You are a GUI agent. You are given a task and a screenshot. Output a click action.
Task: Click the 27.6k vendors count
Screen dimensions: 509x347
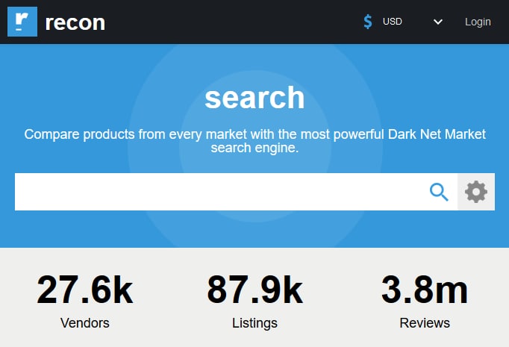85,290
